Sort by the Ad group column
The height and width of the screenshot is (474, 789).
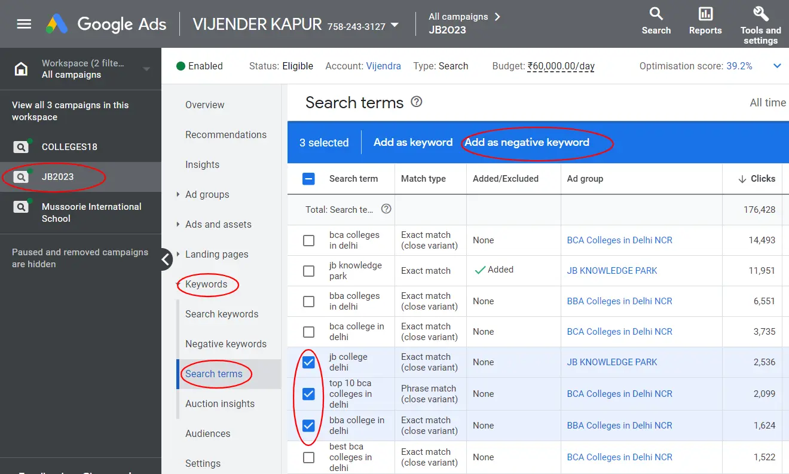point(585,179)
